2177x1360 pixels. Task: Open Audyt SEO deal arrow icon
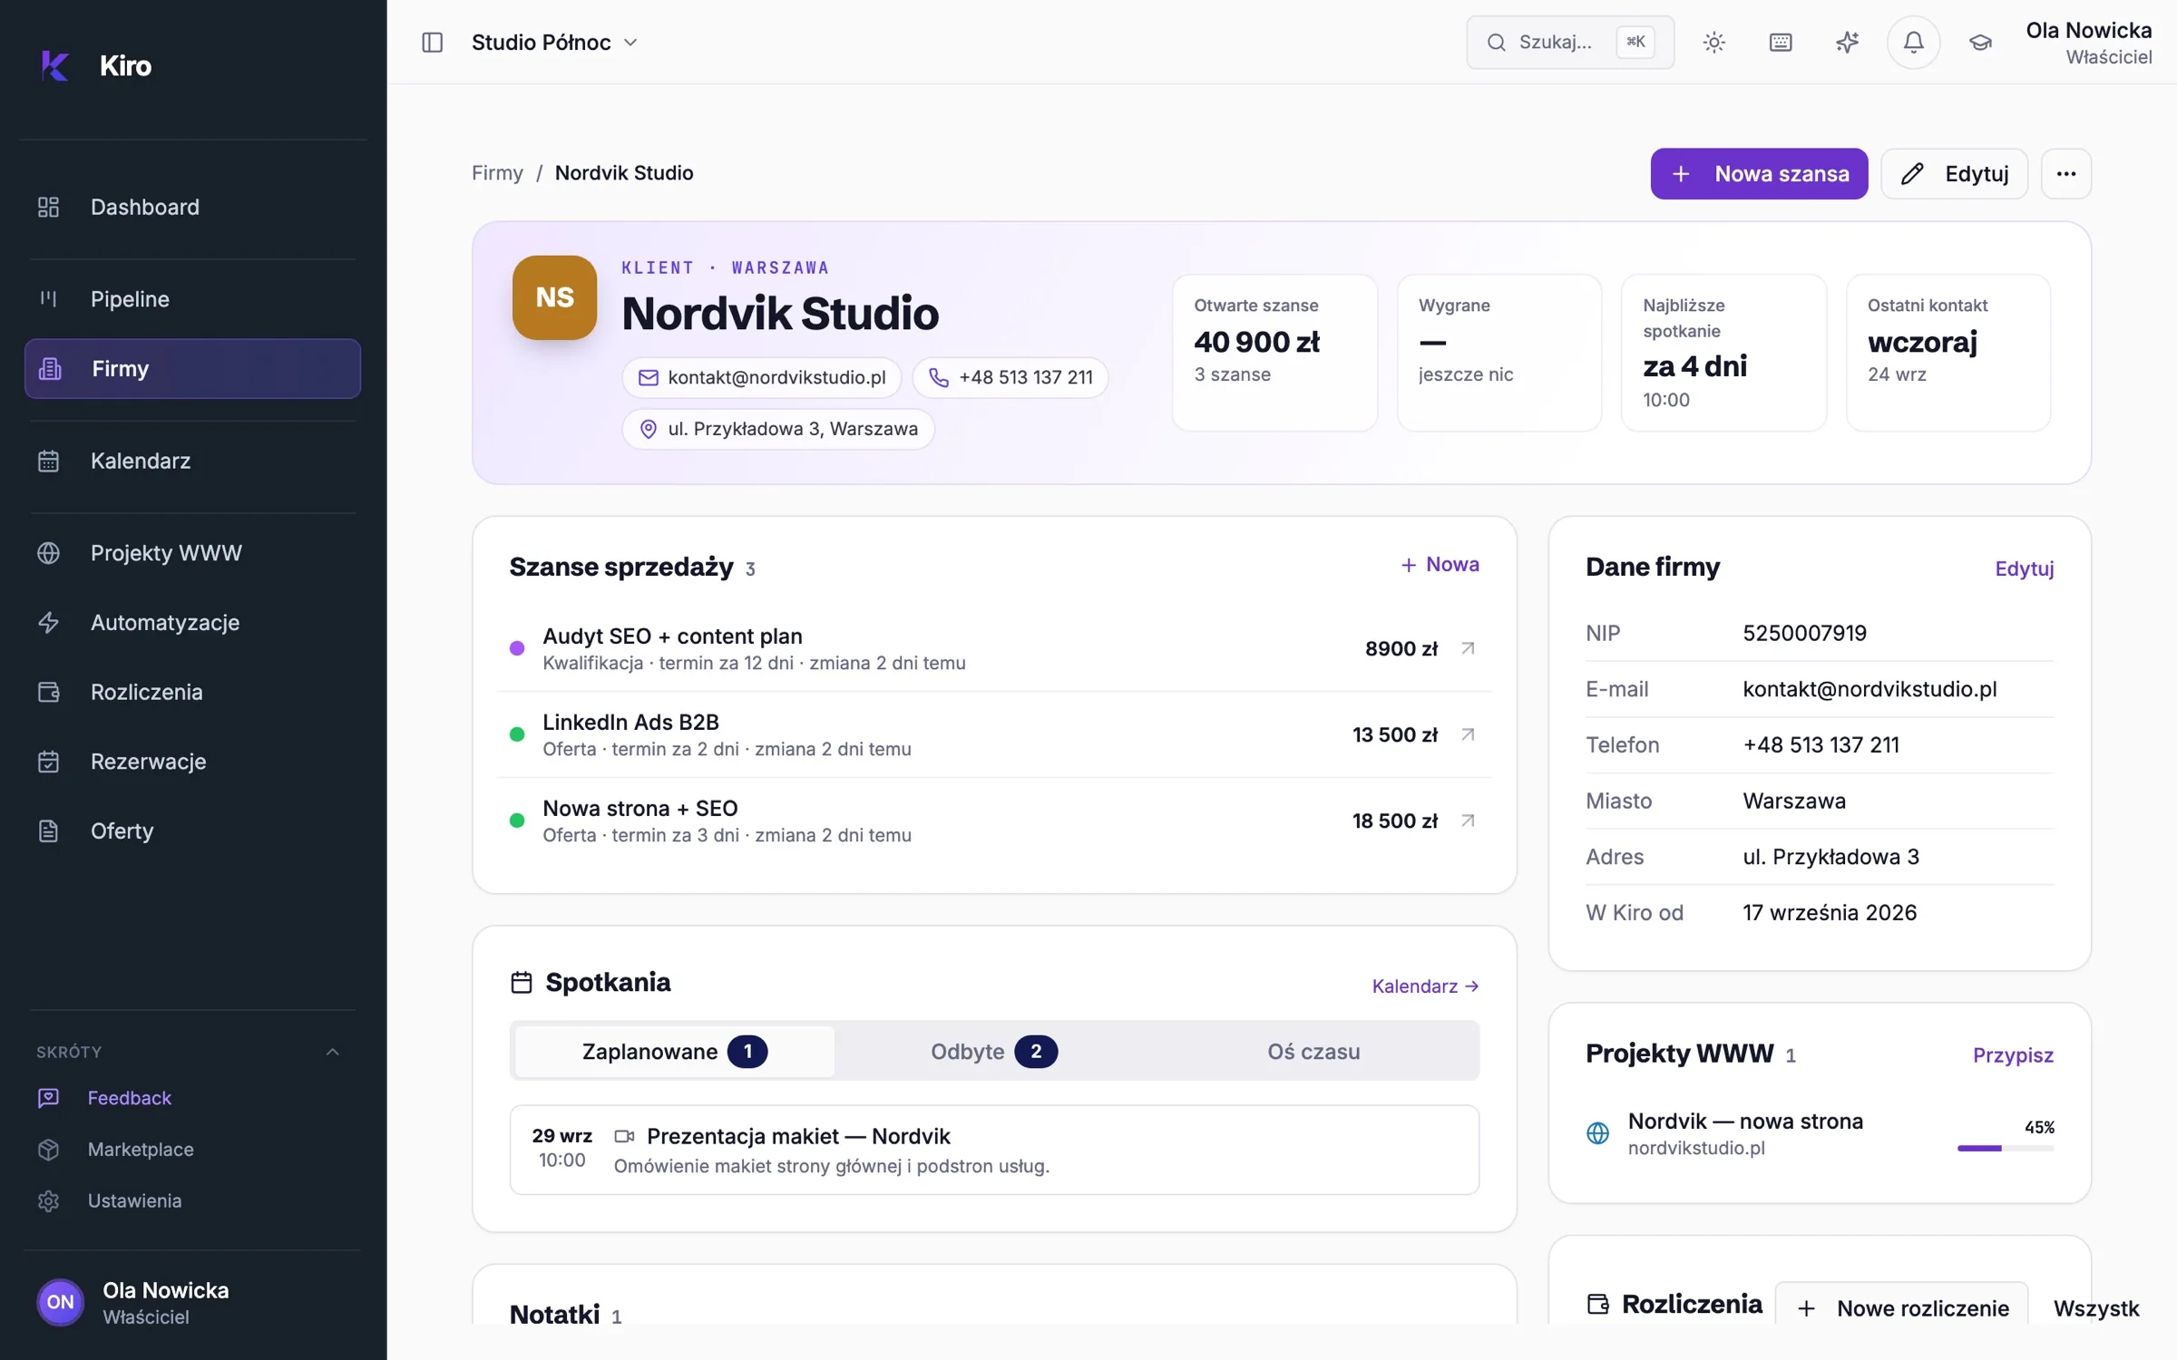point(1468,648)
